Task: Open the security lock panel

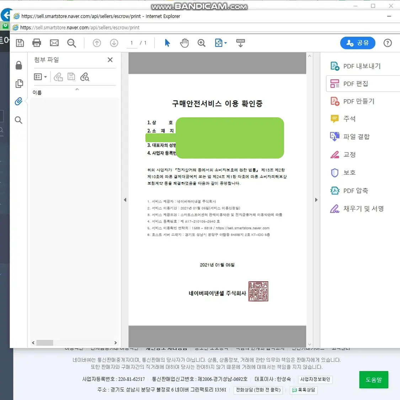Action: [18, 65]
